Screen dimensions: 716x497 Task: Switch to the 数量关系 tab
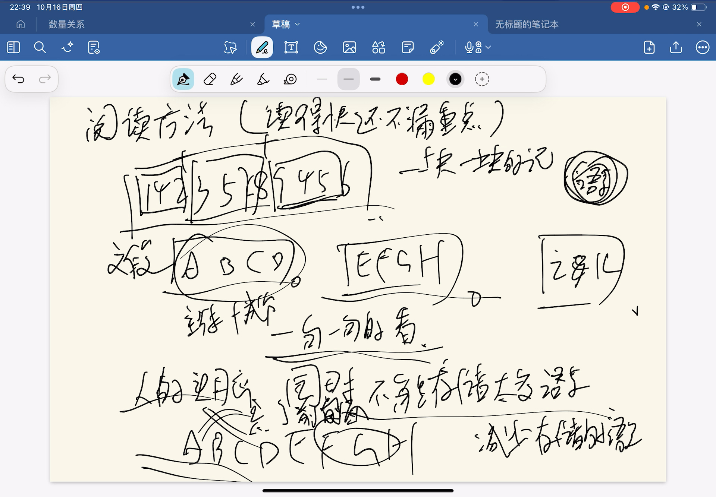pyautogui.click(x=66, y=25)
